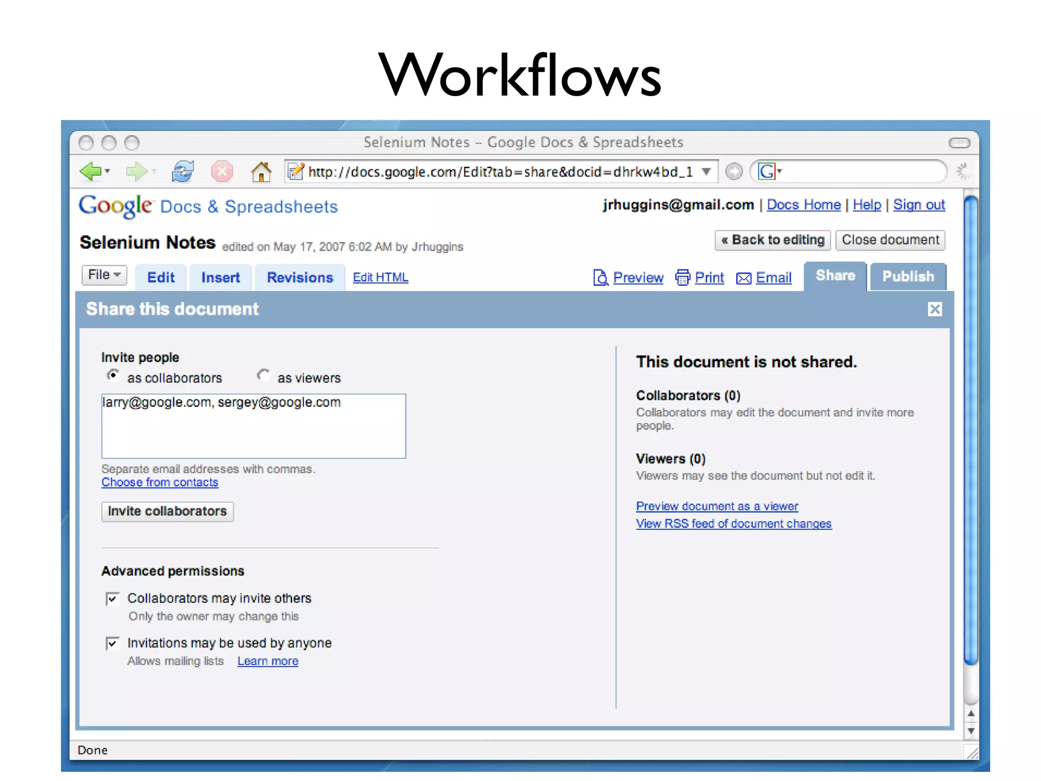Go to the browser Home icon

coord(261,171)
